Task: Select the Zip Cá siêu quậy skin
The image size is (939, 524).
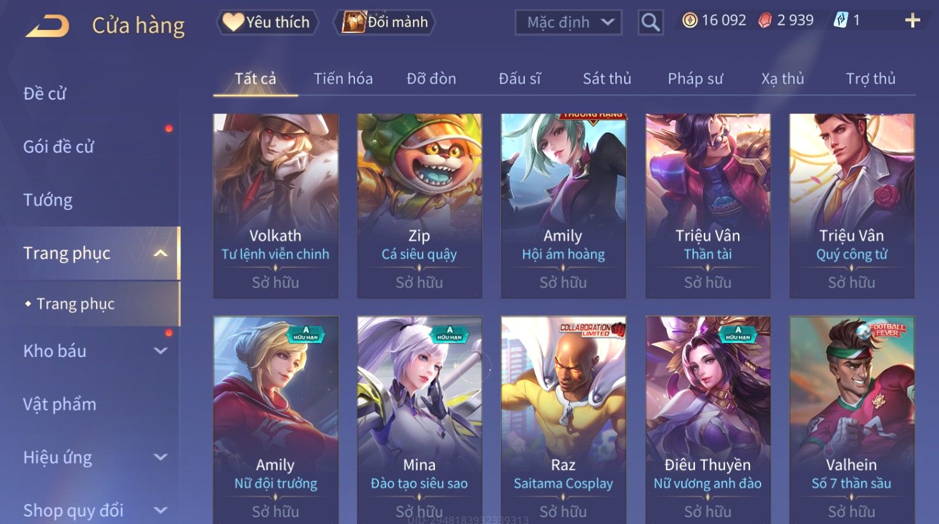Action: pyautogui.click(x=419, y=206)
